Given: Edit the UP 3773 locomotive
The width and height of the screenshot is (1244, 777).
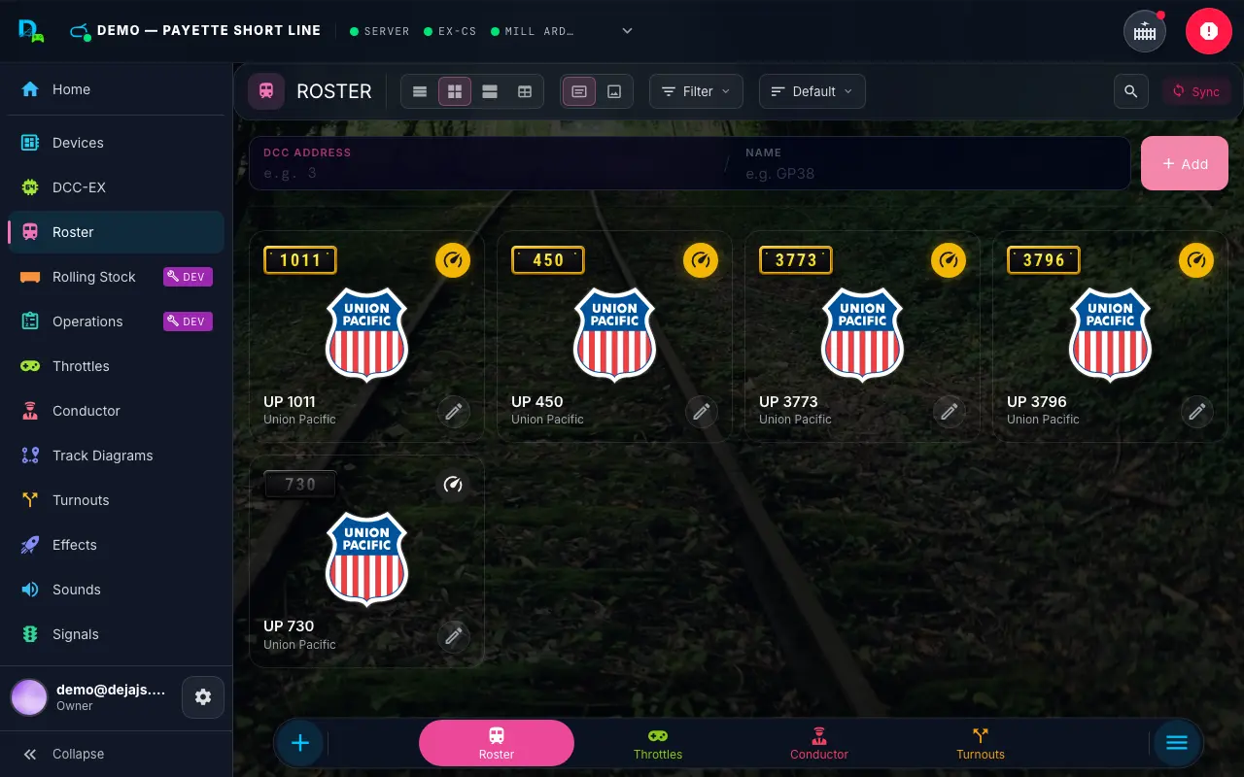Looking at the screenshot, I should pos(949,412).
